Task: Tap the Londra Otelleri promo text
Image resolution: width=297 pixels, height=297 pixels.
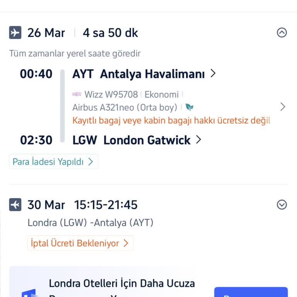Action: [x=122, y=283]
